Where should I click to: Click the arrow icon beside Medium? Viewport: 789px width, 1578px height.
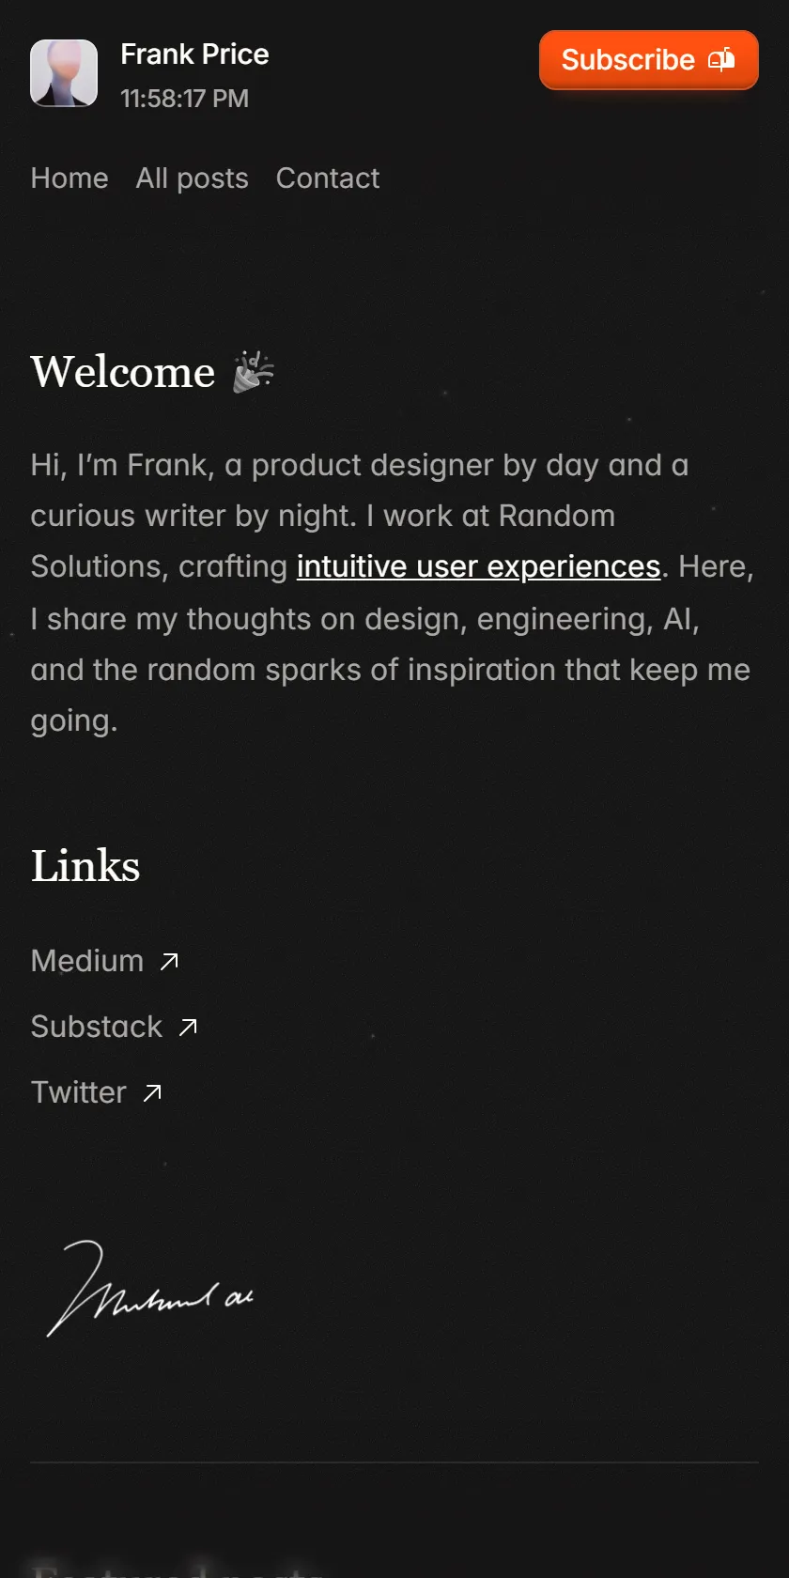(169, 961)
